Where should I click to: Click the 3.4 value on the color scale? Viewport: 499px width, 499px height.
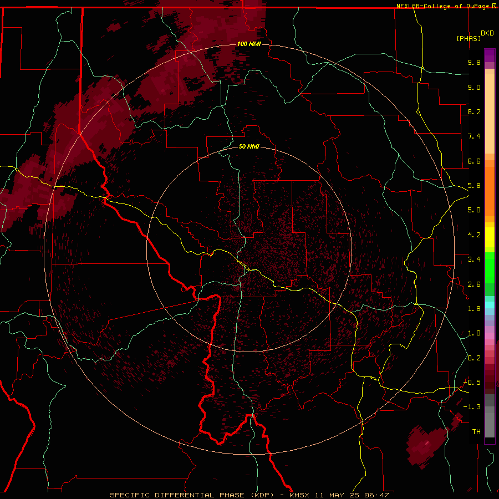point(474,259)
